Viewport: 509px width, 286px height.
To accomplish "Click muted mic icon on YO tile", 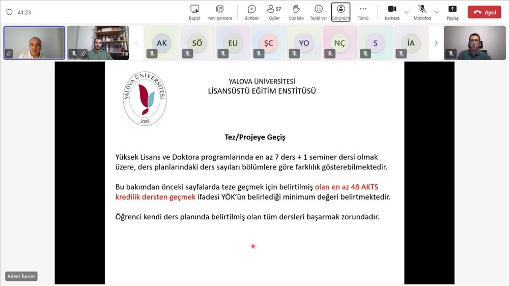I will click(294, 53).
